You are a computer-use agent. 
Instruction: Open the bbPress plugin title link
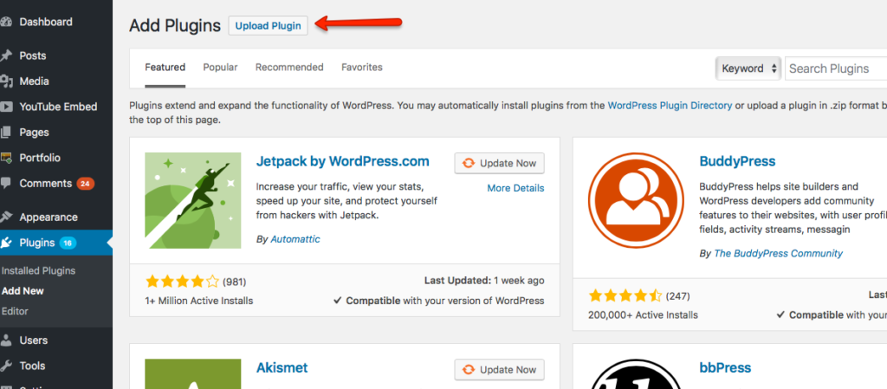tap(725, 368)
